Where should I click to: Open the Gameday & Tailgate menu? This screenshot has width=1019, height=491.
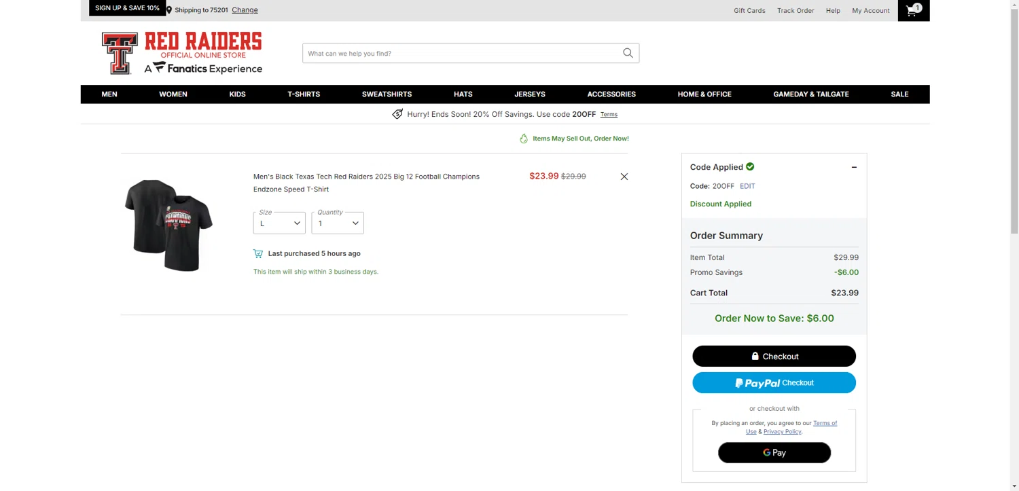tap(810, 94)
